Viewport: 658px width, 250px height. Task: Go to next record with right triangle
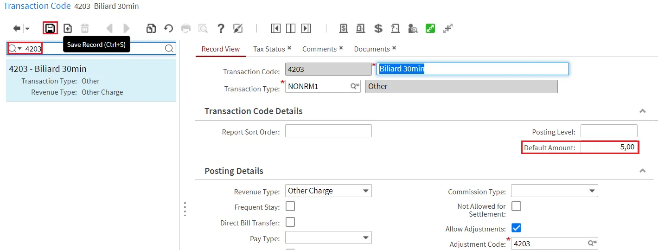click(126, 28)
